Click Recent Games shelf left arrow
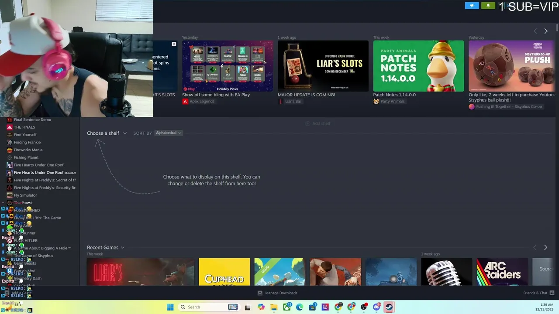Viewport: 559px width, 314px height. tap(535, 247)
